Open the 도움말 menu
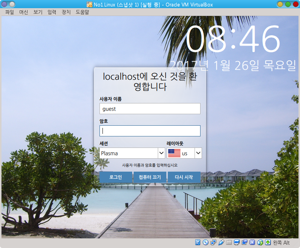 [82, 12]
